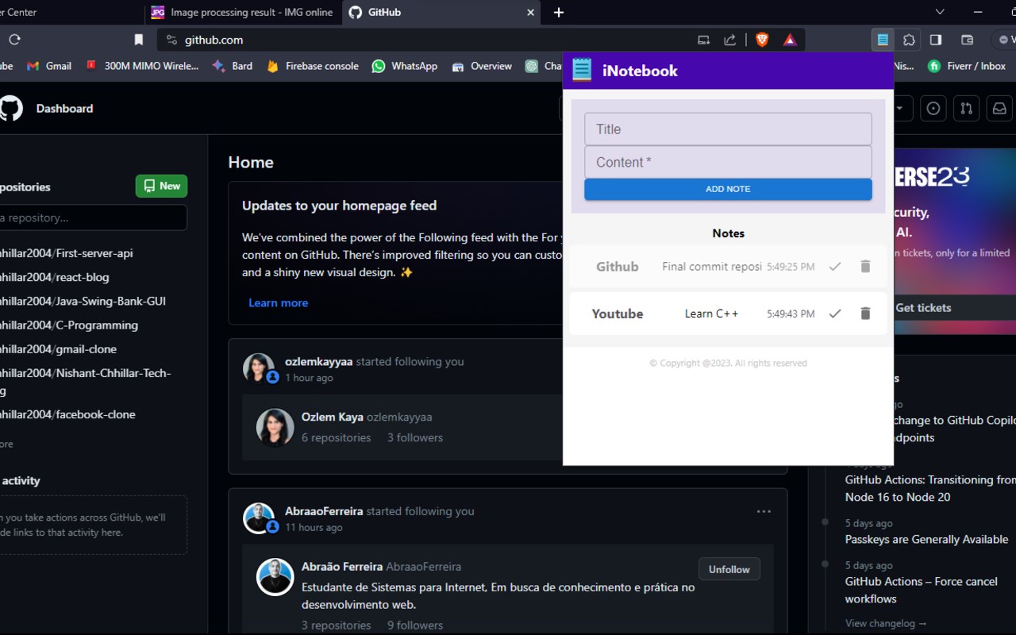Open GitHub issues icon in header

pyautogui.click(x=933, y=109)
